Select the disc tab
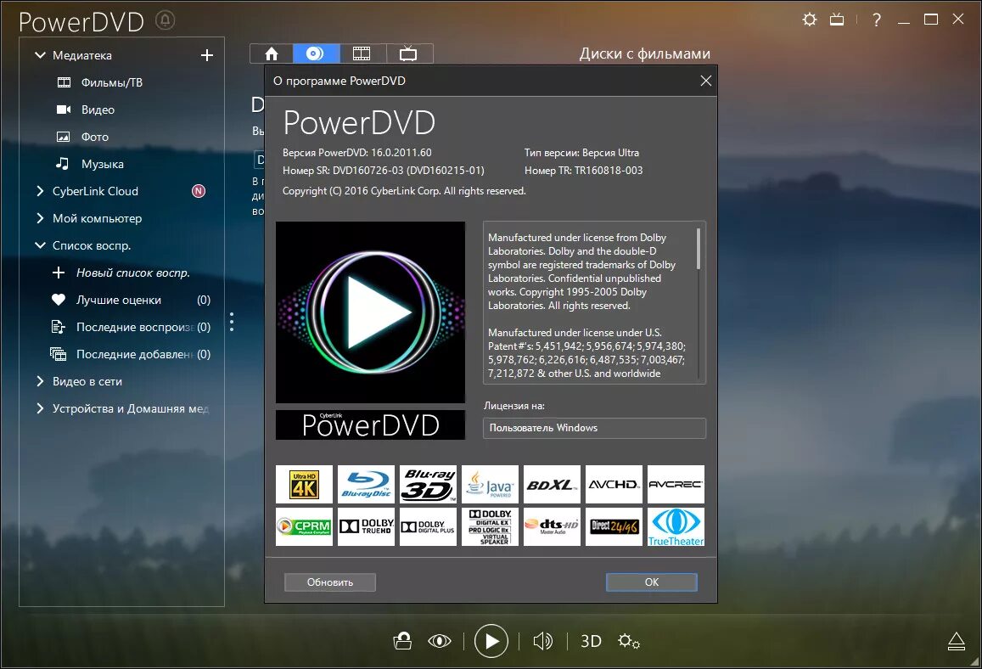The image size is (982, 669). point(316,53)
